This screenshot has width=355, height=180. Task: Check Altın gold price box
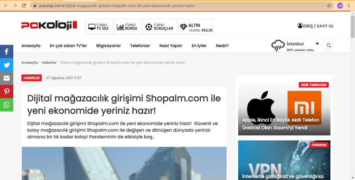tap(196, 27)
